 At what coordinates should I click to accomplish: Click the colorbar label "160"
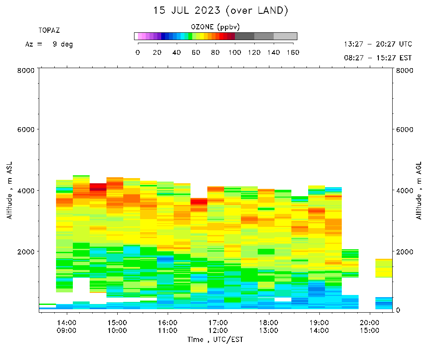tap(293, 53)
